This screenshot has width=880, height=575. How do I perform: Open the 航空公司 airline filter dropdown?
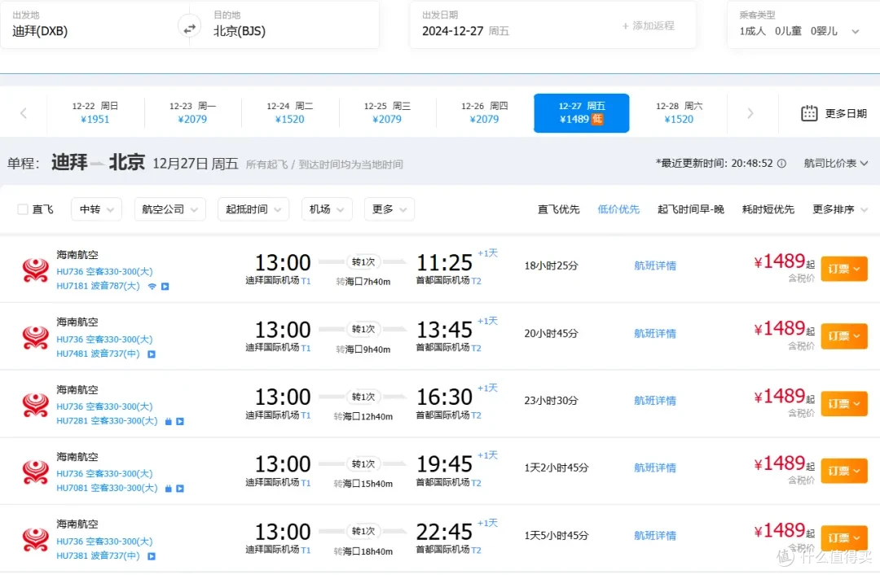coord(170,209)
